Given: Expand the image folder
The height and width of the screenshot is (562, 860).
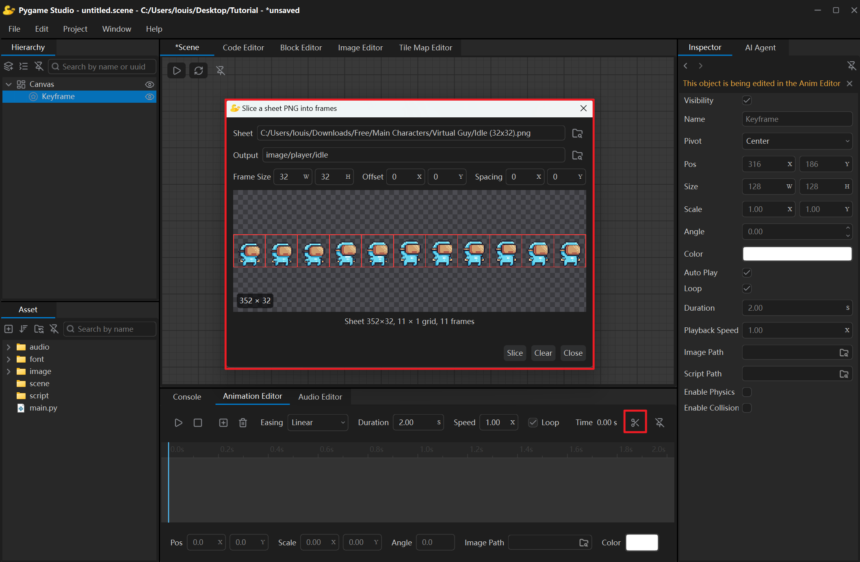Looking at the screenshot, I should pos(9,372).
